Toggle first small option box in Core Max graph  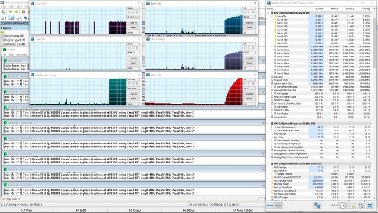point(245,12)
